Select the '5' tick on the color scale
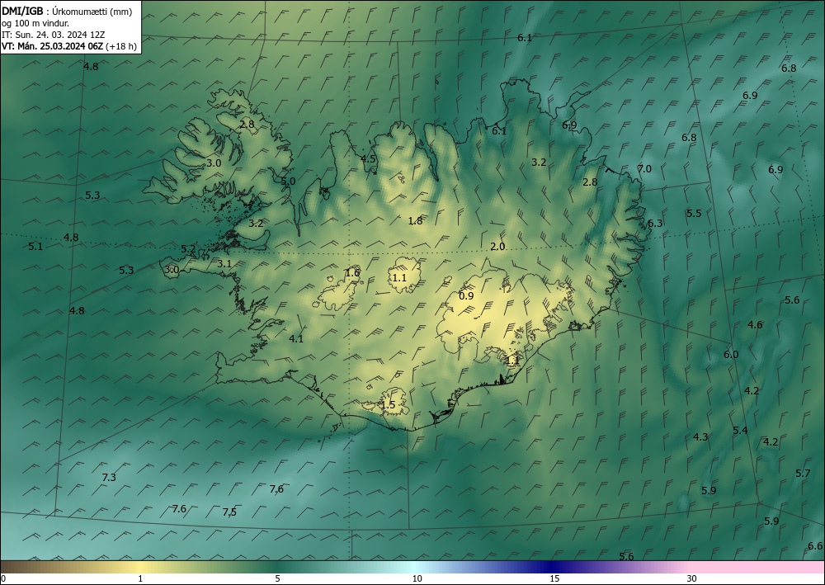Screen dimensions: 825x585 tap(277, 578)
